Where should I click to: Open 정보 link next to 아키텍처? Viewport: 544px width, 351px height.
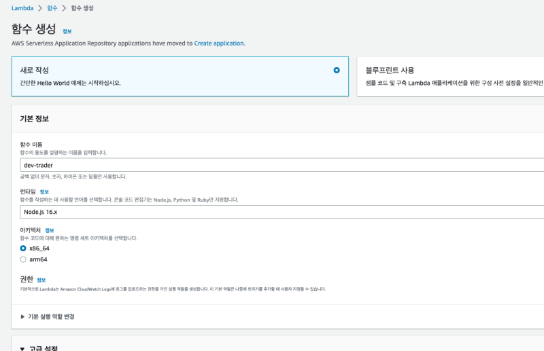point(49,230)
